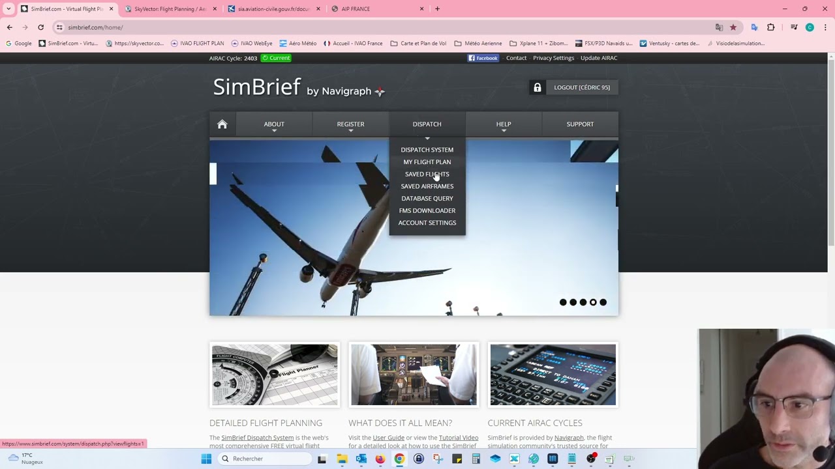835x469 pixels.
Task: Choose My Flight Plan menu entry
Action: click(x=427, y=162)
